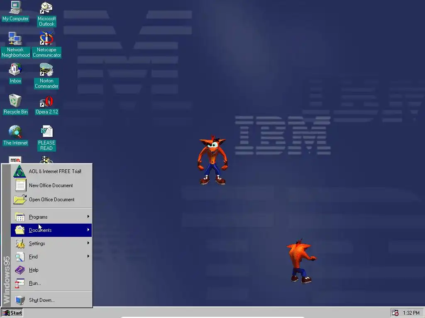
Task: Select the Recycle Bin icon
Action: pos(15,101)
